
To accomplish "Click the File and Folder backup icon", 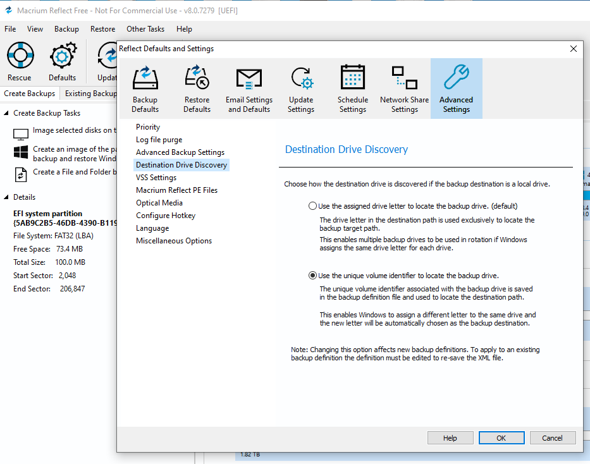I will (21, 174).
